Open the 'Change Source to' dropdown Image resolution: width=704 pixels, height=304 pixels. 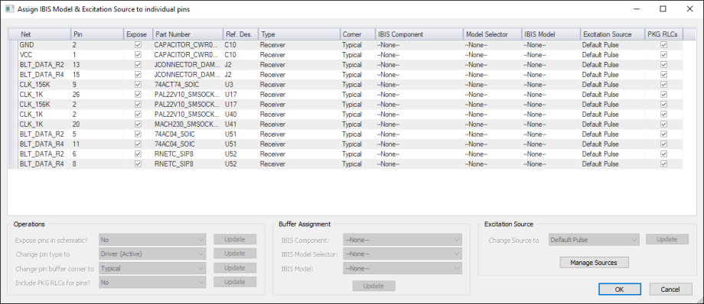point(594,240)
